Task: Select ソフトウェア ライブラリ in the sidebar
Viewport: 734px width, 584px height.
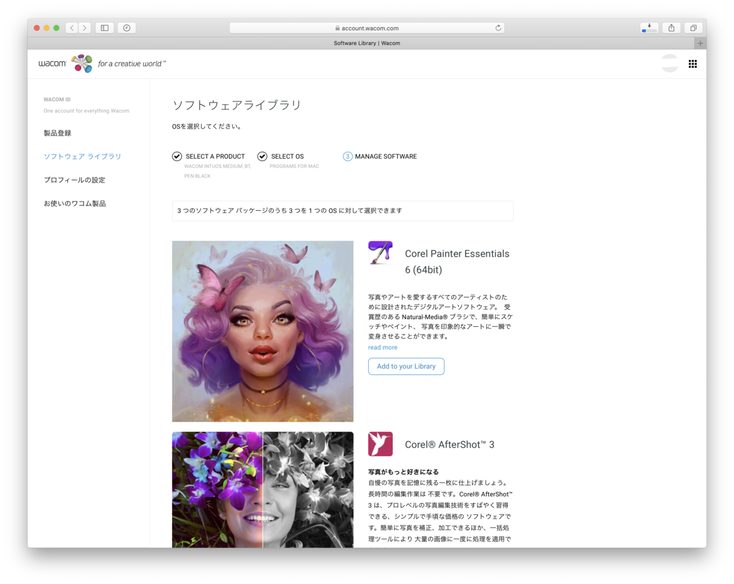Action: click(83, 156)
